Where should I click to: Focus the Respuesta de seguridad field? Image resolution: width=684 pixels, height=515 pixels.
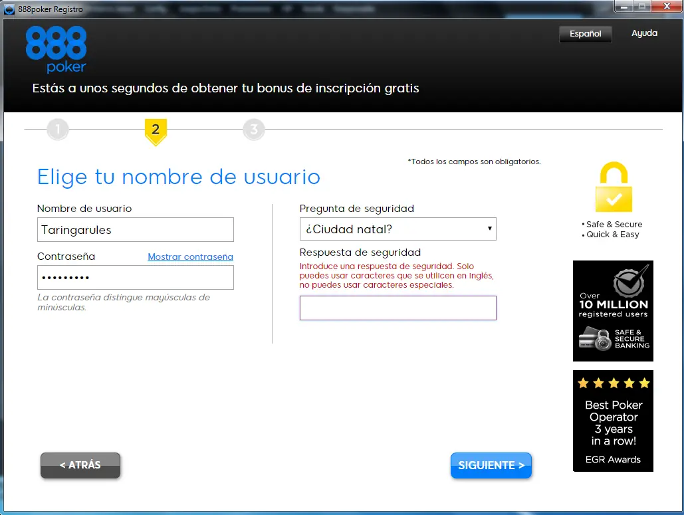tap(398, 308)
